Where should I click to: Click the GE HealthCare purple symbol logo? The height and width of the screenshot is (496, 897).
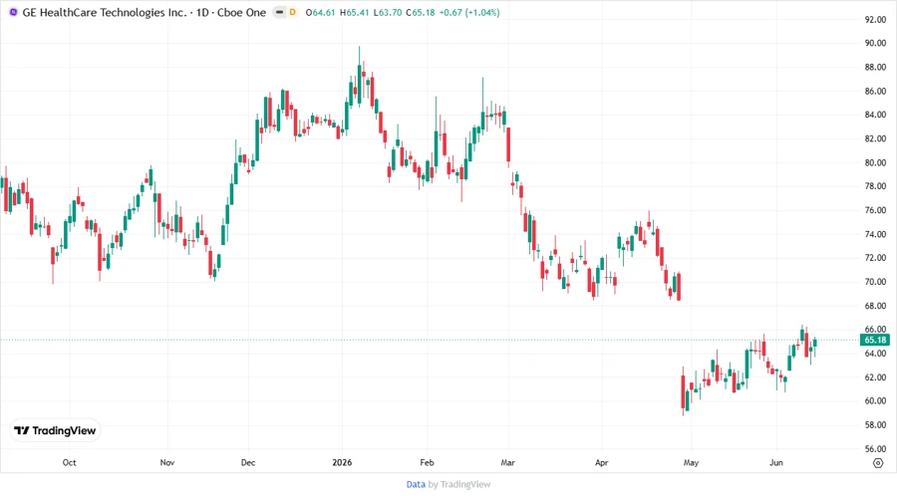[x=13, y=12]
